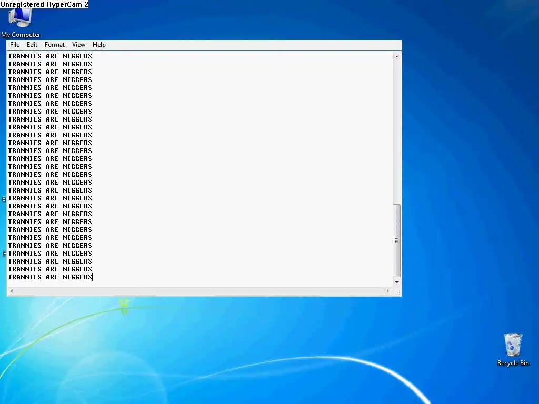Select the Recycle Bin desktop icon
This screenshot has width=539, height=404.
[x=513, y=350]
